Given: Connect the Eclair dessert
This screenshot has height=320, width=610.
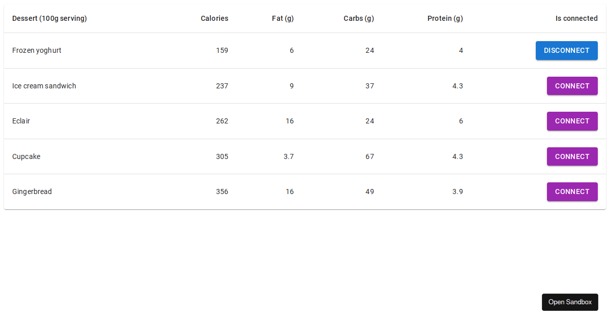Looking at the screenshot, I should pyautogui.click(x=572, y=121).
